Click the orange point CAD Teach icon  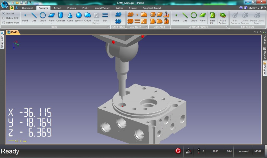click(137, 15)
